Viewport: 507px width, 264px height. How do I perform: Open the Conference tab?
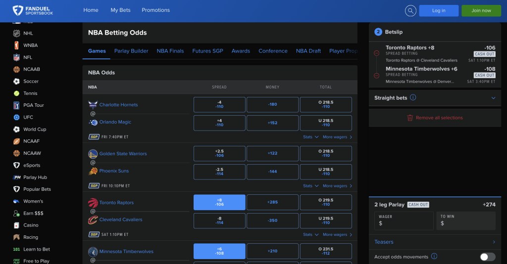coord(273,51)
